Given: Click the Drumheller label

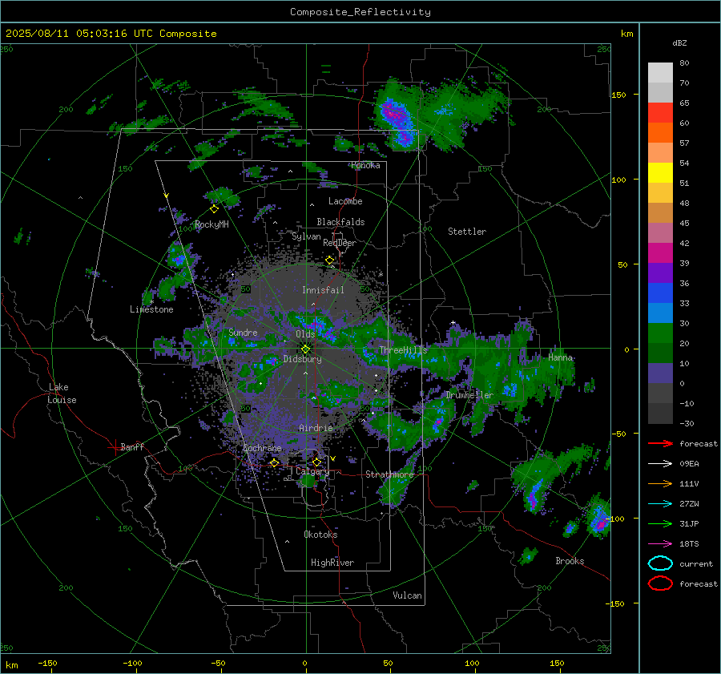Looking at the screenshot, I should pyautogui.click(x=469, y=396).
